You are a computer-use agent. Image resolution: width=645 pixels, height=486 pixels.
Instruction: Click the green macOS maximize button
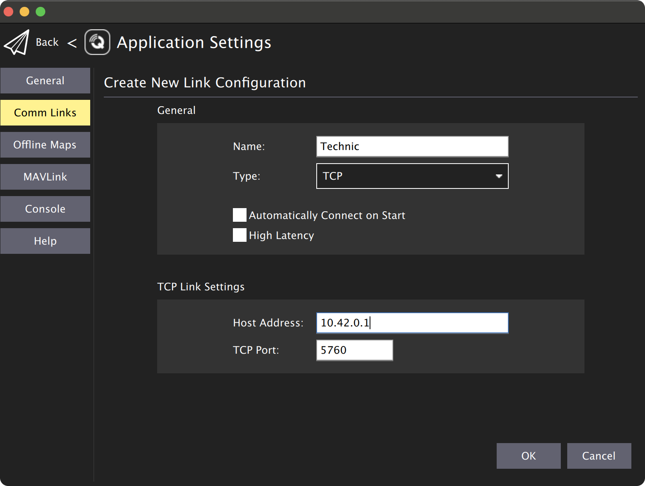(40, 12)
